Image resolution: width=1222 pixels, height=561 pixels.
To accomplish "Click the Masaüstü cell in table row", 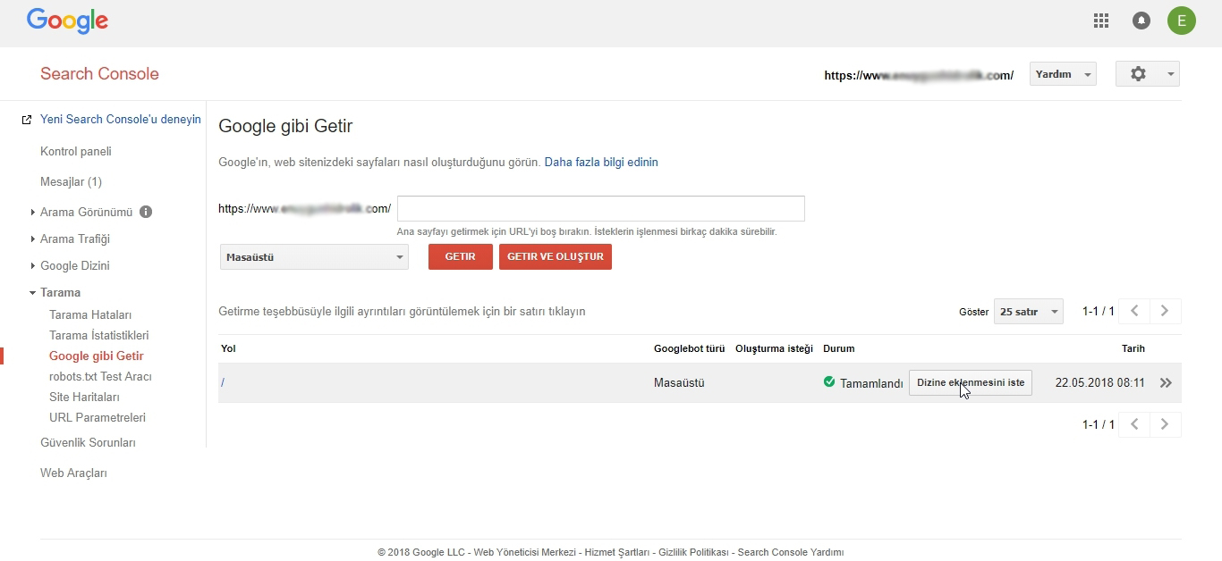I will coord(679,382).
